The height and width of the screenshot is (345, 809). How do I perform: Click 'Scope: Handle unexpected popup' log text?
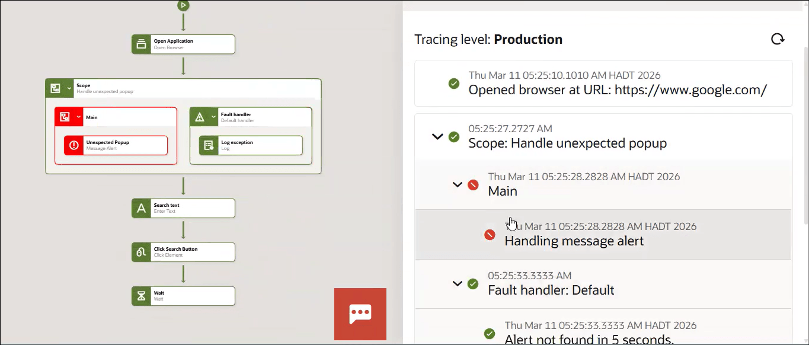pyautogui.click(x=568, y=143)
